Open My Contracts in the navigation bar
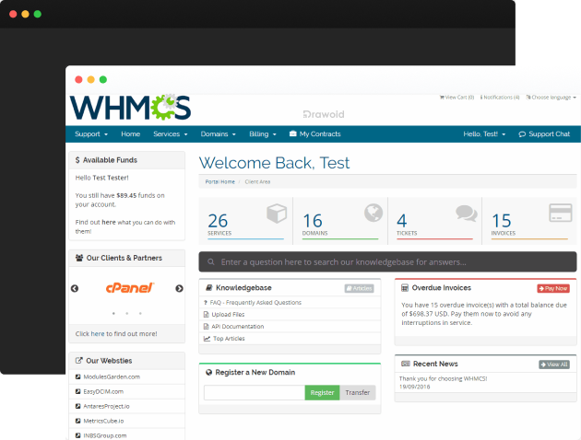Image resolution: width=581 pixels, height=440 pixels. pos(315,133)
